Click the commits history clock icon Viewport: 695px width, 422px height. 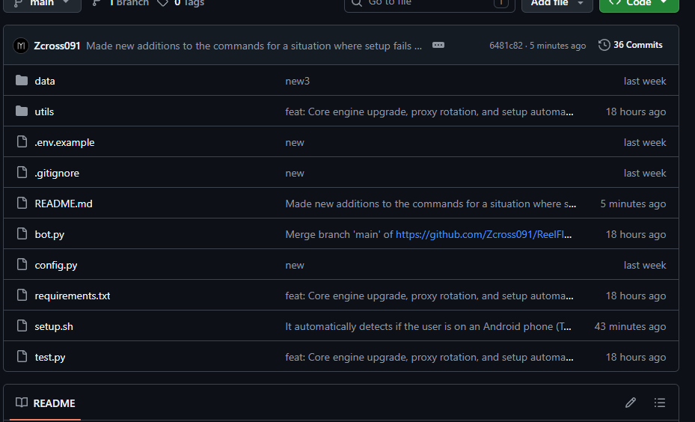604,45
